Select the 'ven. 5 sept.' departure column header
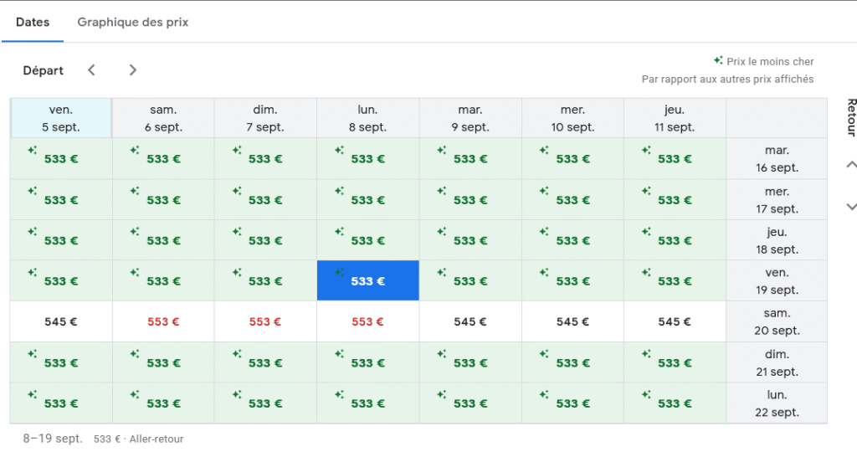This screenshot has height=452, width=857. pyautogui.click(x=60, y=118)
